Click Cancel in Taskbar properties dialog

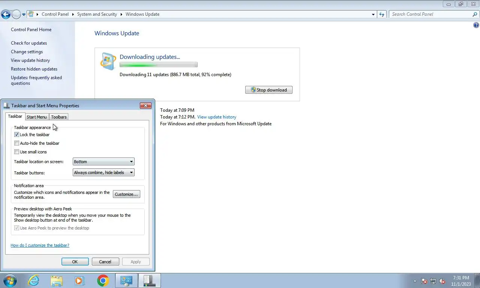coord(105,262)
